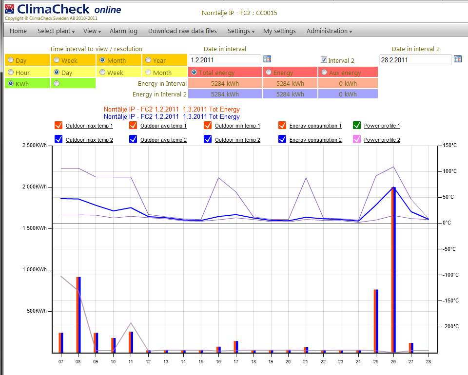Expand the Select plant dropdown menu
The image size is (468, 375).
56,31
